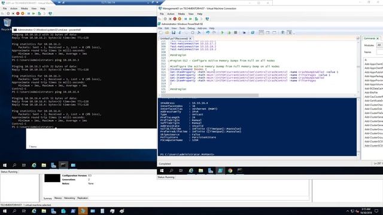Open Recycle Bin on left VM desktop
This screenshot has height=215, width=383.
click(x=7, y=24)
